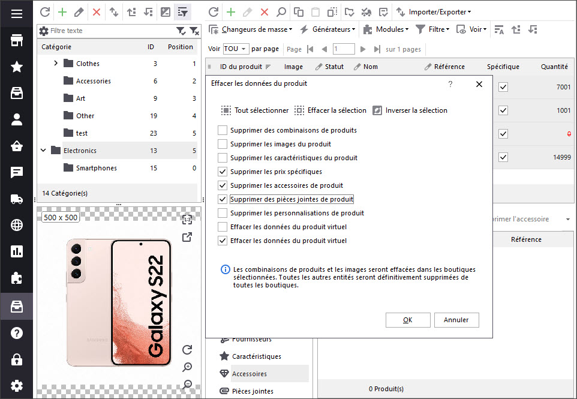Copy product with duplicate icon
This screenshot has width=577, height=399.
pos(299,12)
